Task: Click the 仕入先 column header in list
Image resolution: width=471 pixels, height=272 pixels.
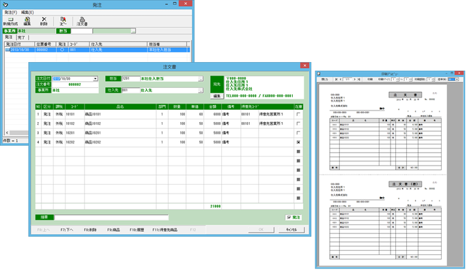Action: pos(118,44)
